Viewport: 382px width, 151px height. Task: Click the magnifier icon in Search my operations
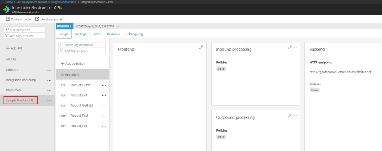pyautogui.click(x=62, y=45)
